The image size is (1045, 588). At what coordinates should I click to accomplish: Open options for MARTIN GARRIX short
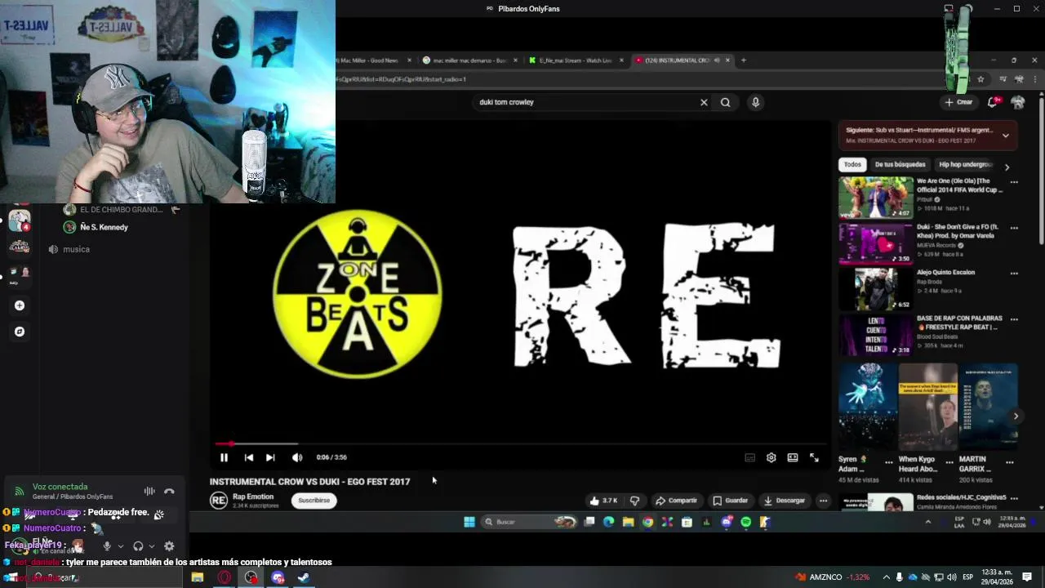click(1010, 462)
